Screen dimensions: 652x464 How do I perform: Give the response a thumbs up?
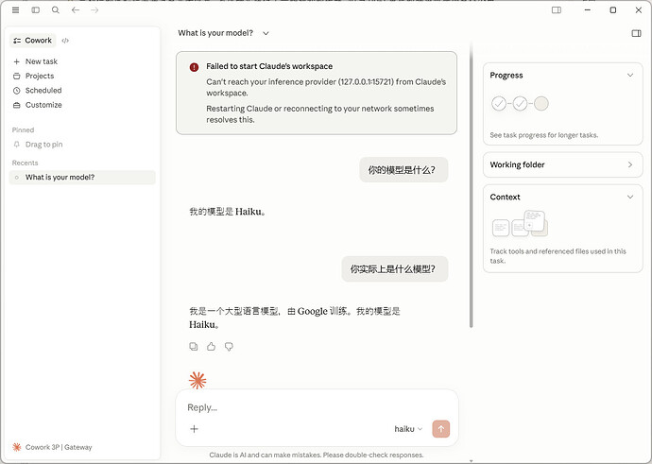212,346
